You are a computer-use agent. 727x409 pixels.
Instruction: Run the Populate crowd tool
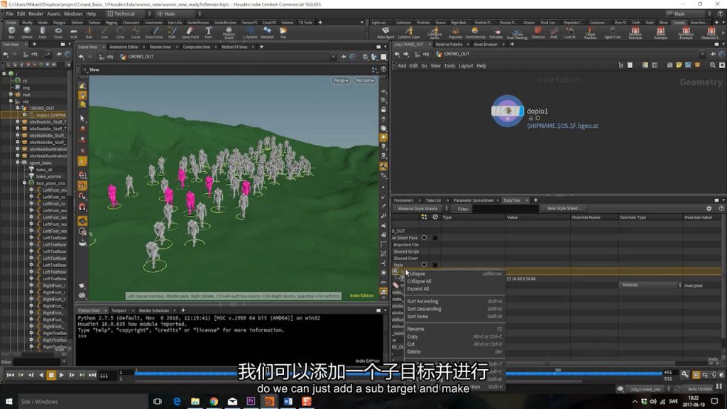pos(455,33)
